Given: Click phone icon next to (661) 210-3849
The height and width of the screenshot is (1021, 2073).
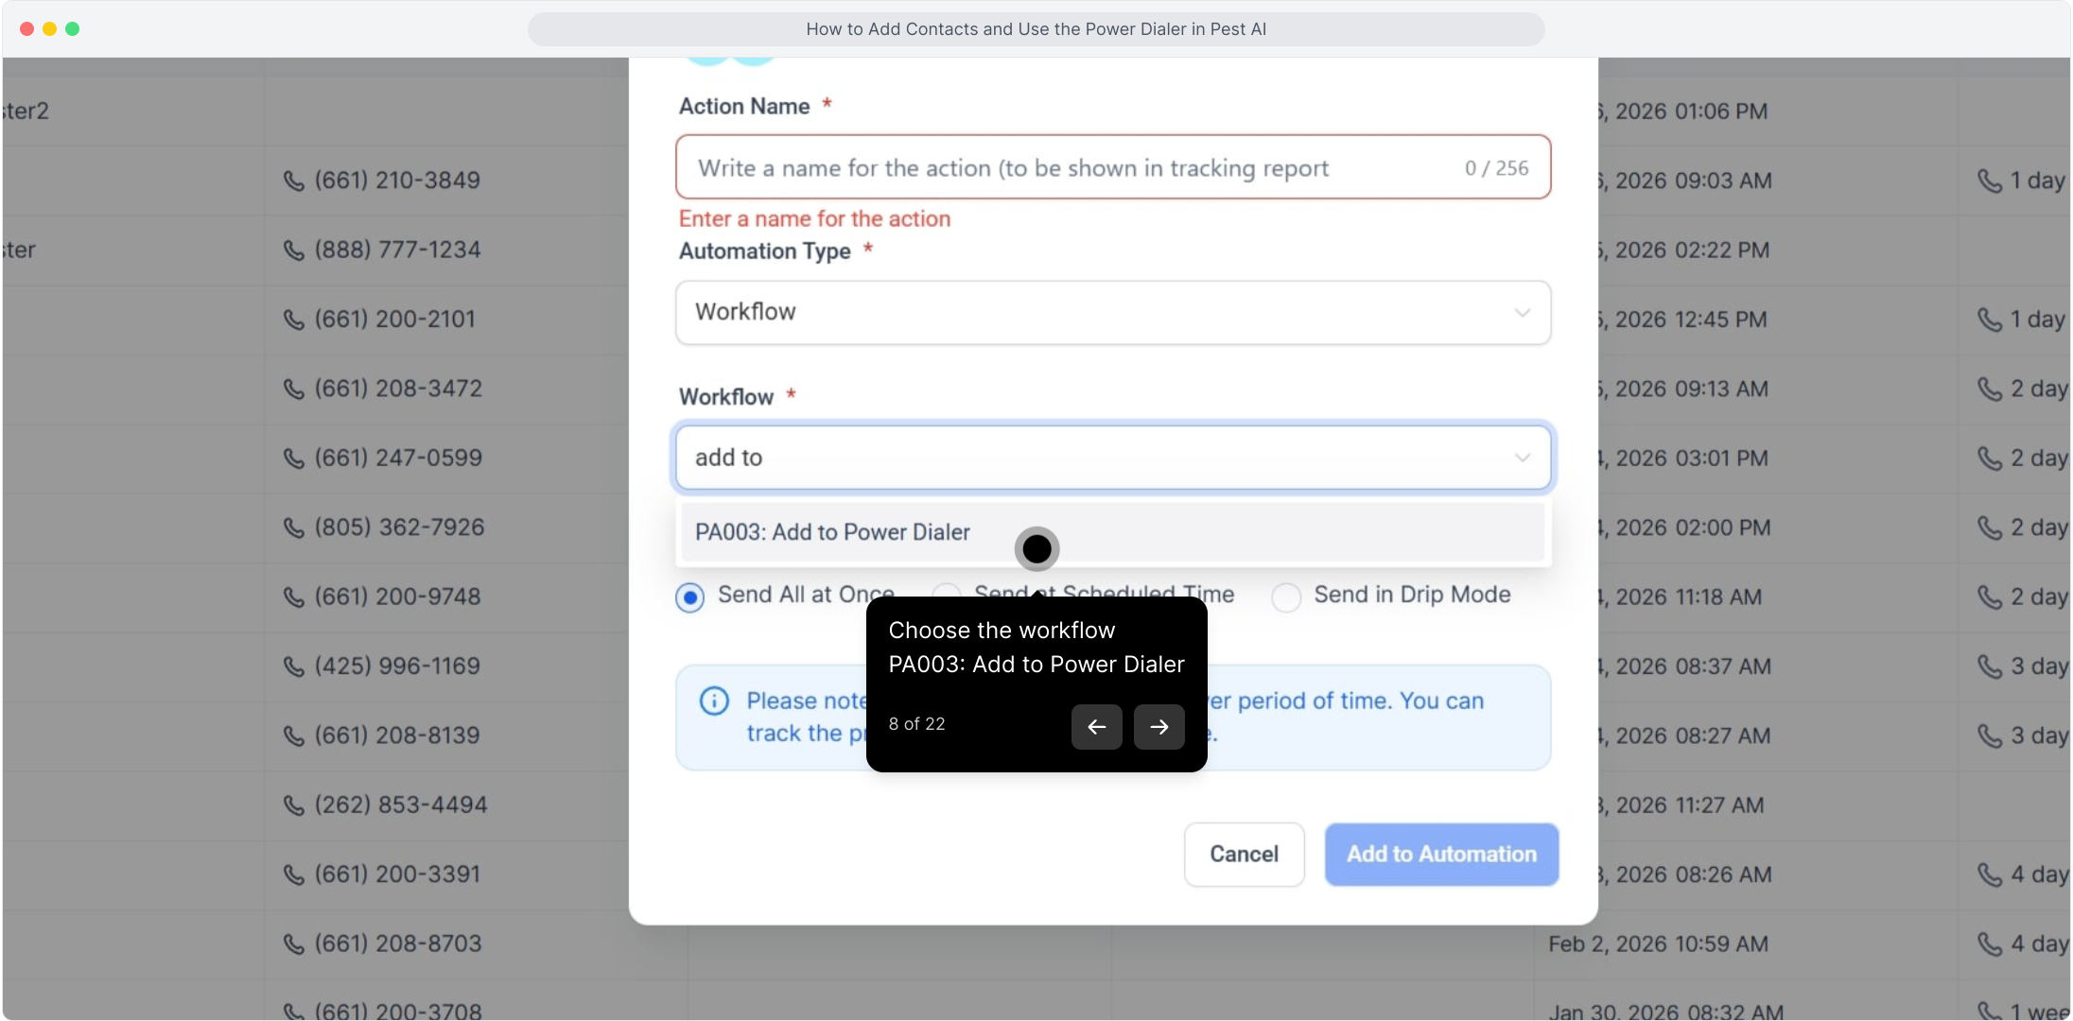Looking at the screenshot, I should click(294, 181).
